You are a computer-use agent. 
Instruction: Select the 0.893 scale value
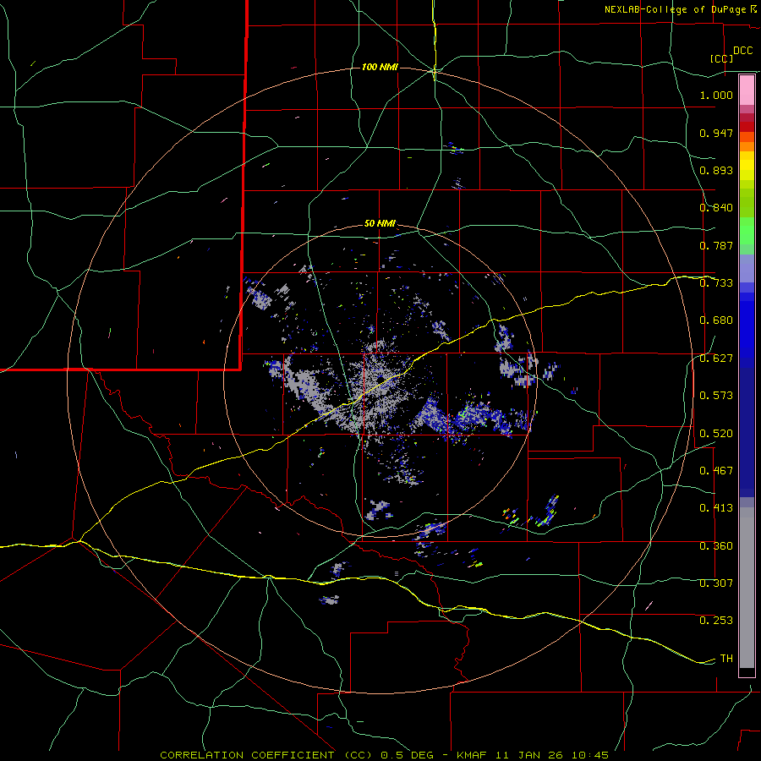coord(716,170)
